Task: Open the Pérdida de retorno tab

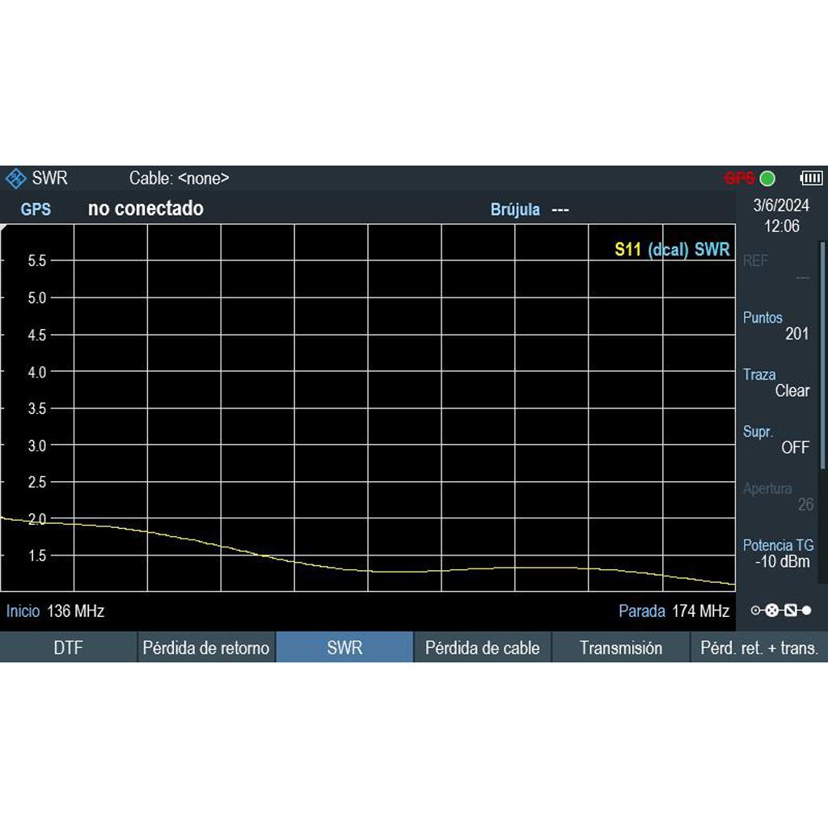Action: pos(206,648)
